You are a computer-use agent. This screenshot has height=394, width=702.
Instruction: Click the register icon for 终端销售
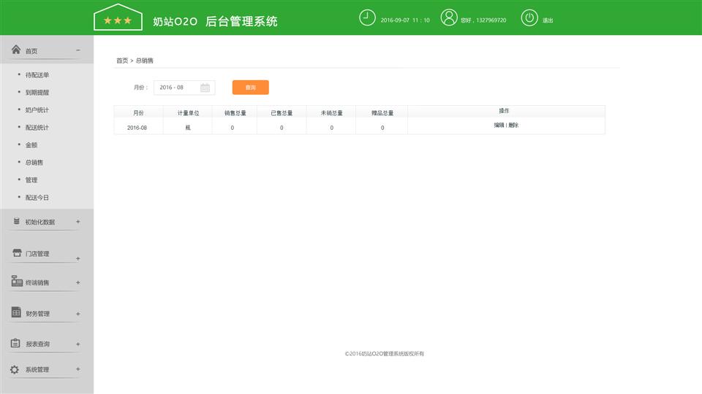[x=16, y=282]
